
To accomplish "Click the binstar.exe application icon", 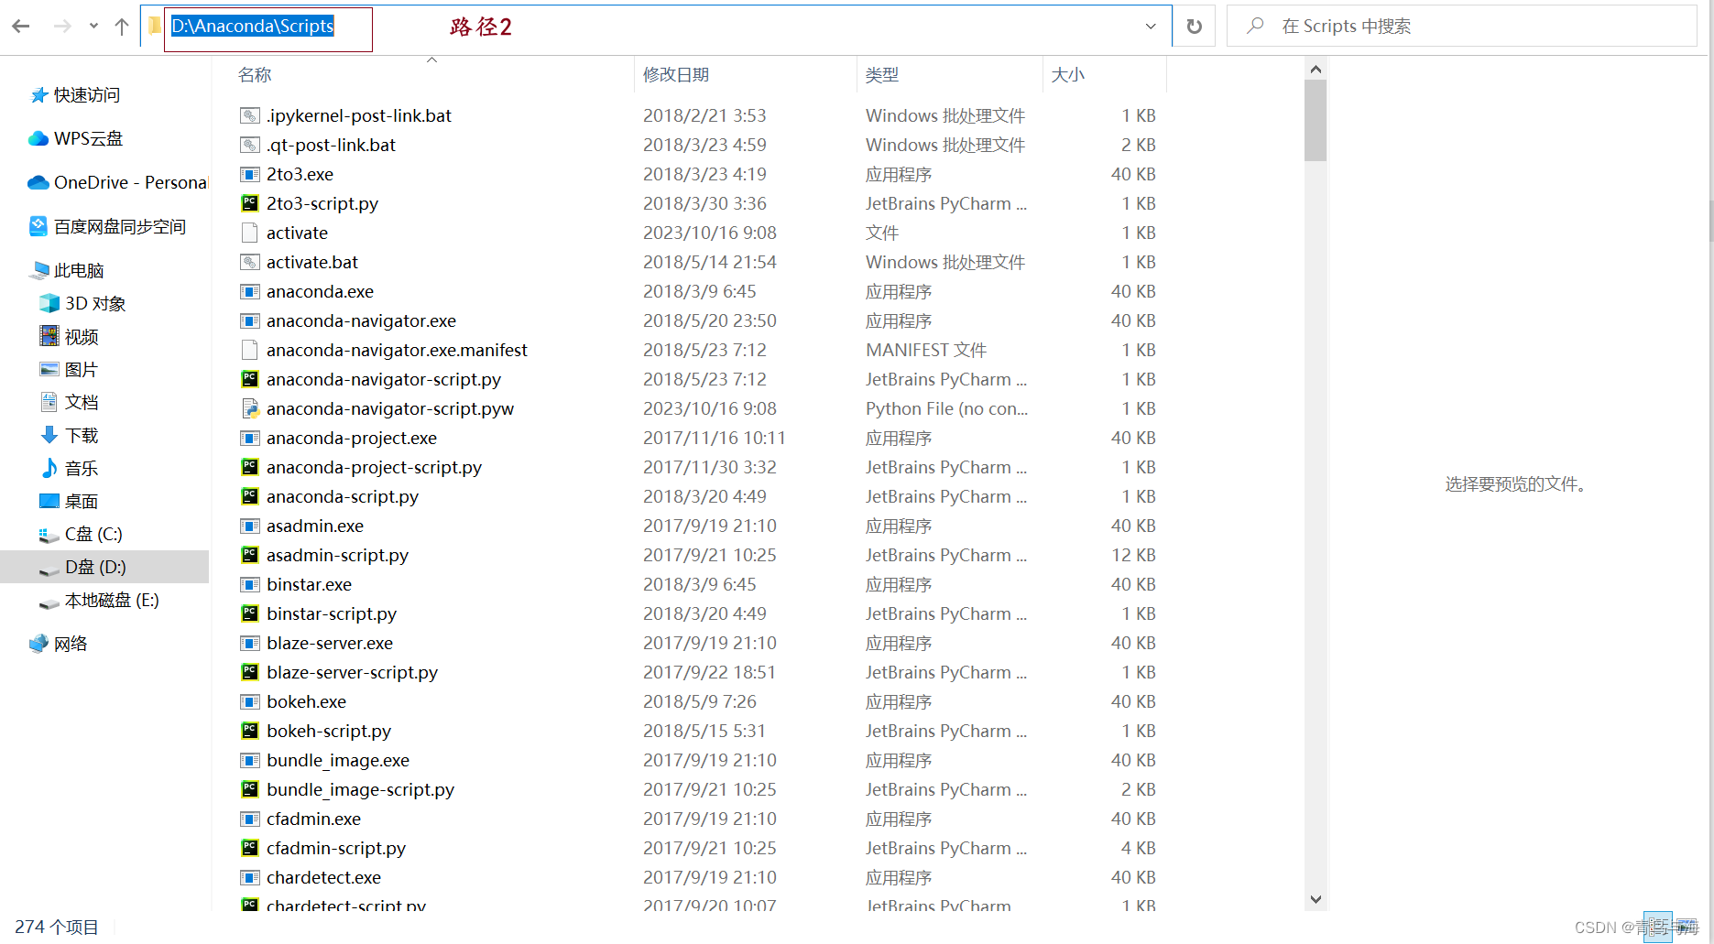I will click(250, 584).
